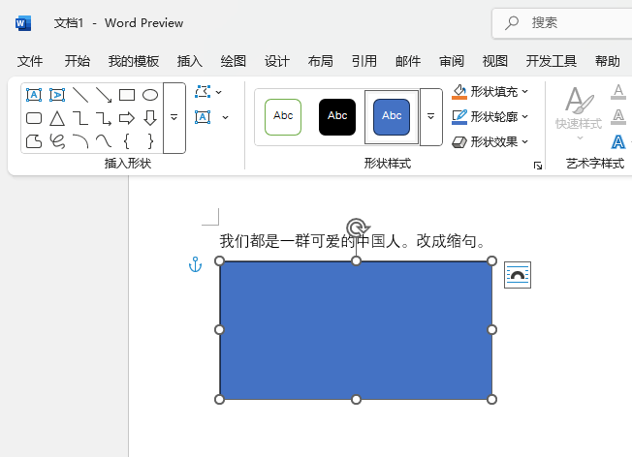Click the blue text effects A icon

pos(617,142)
